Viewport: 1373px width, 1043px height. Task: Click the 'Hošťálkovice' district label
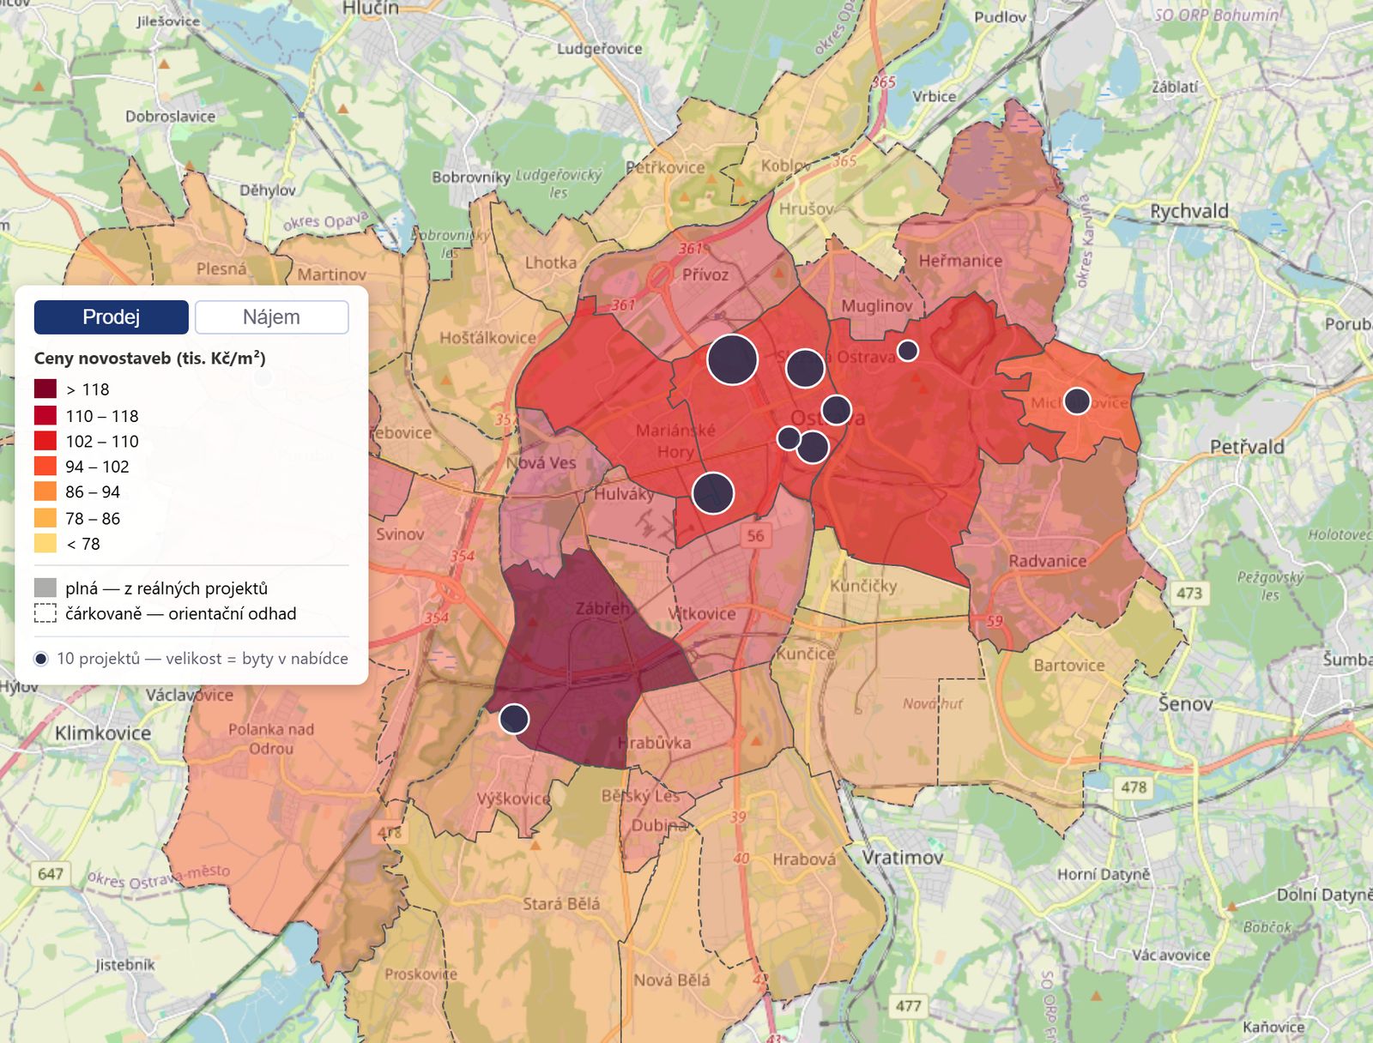tap(487, 338)
